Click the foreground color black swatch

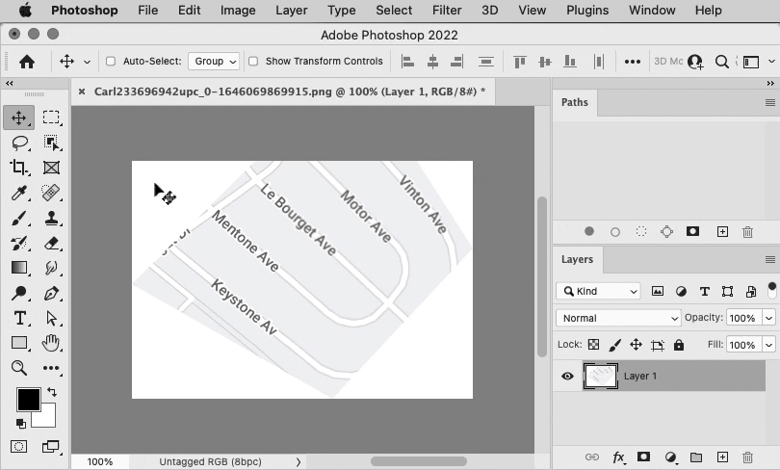(x=28, y=400)
